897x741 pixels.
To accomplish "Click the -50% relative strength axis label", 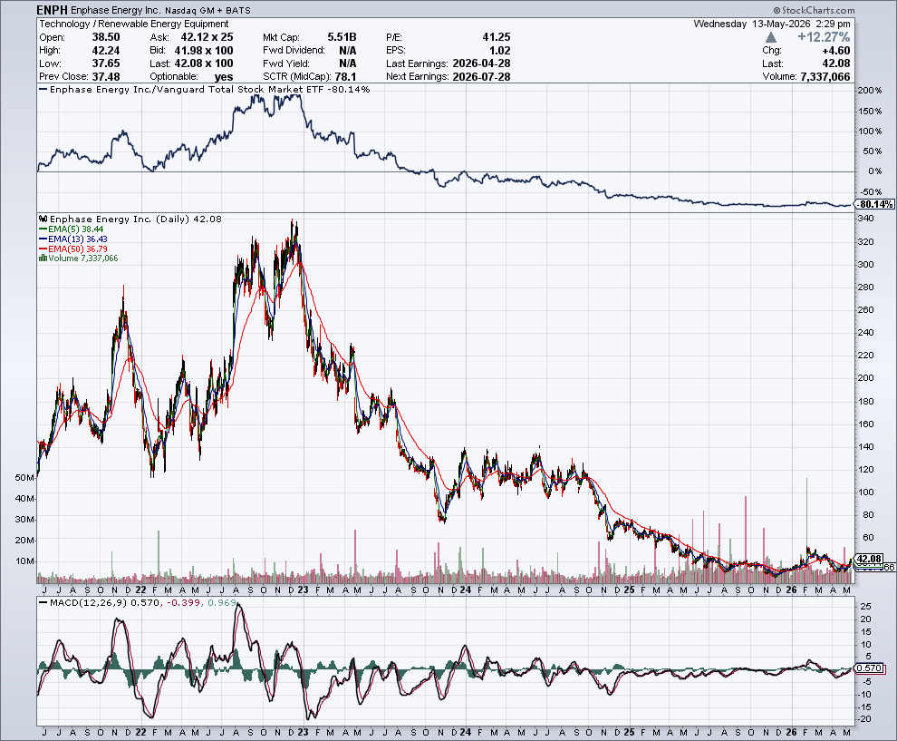I will pyautogui.click(x=872, y=192).
